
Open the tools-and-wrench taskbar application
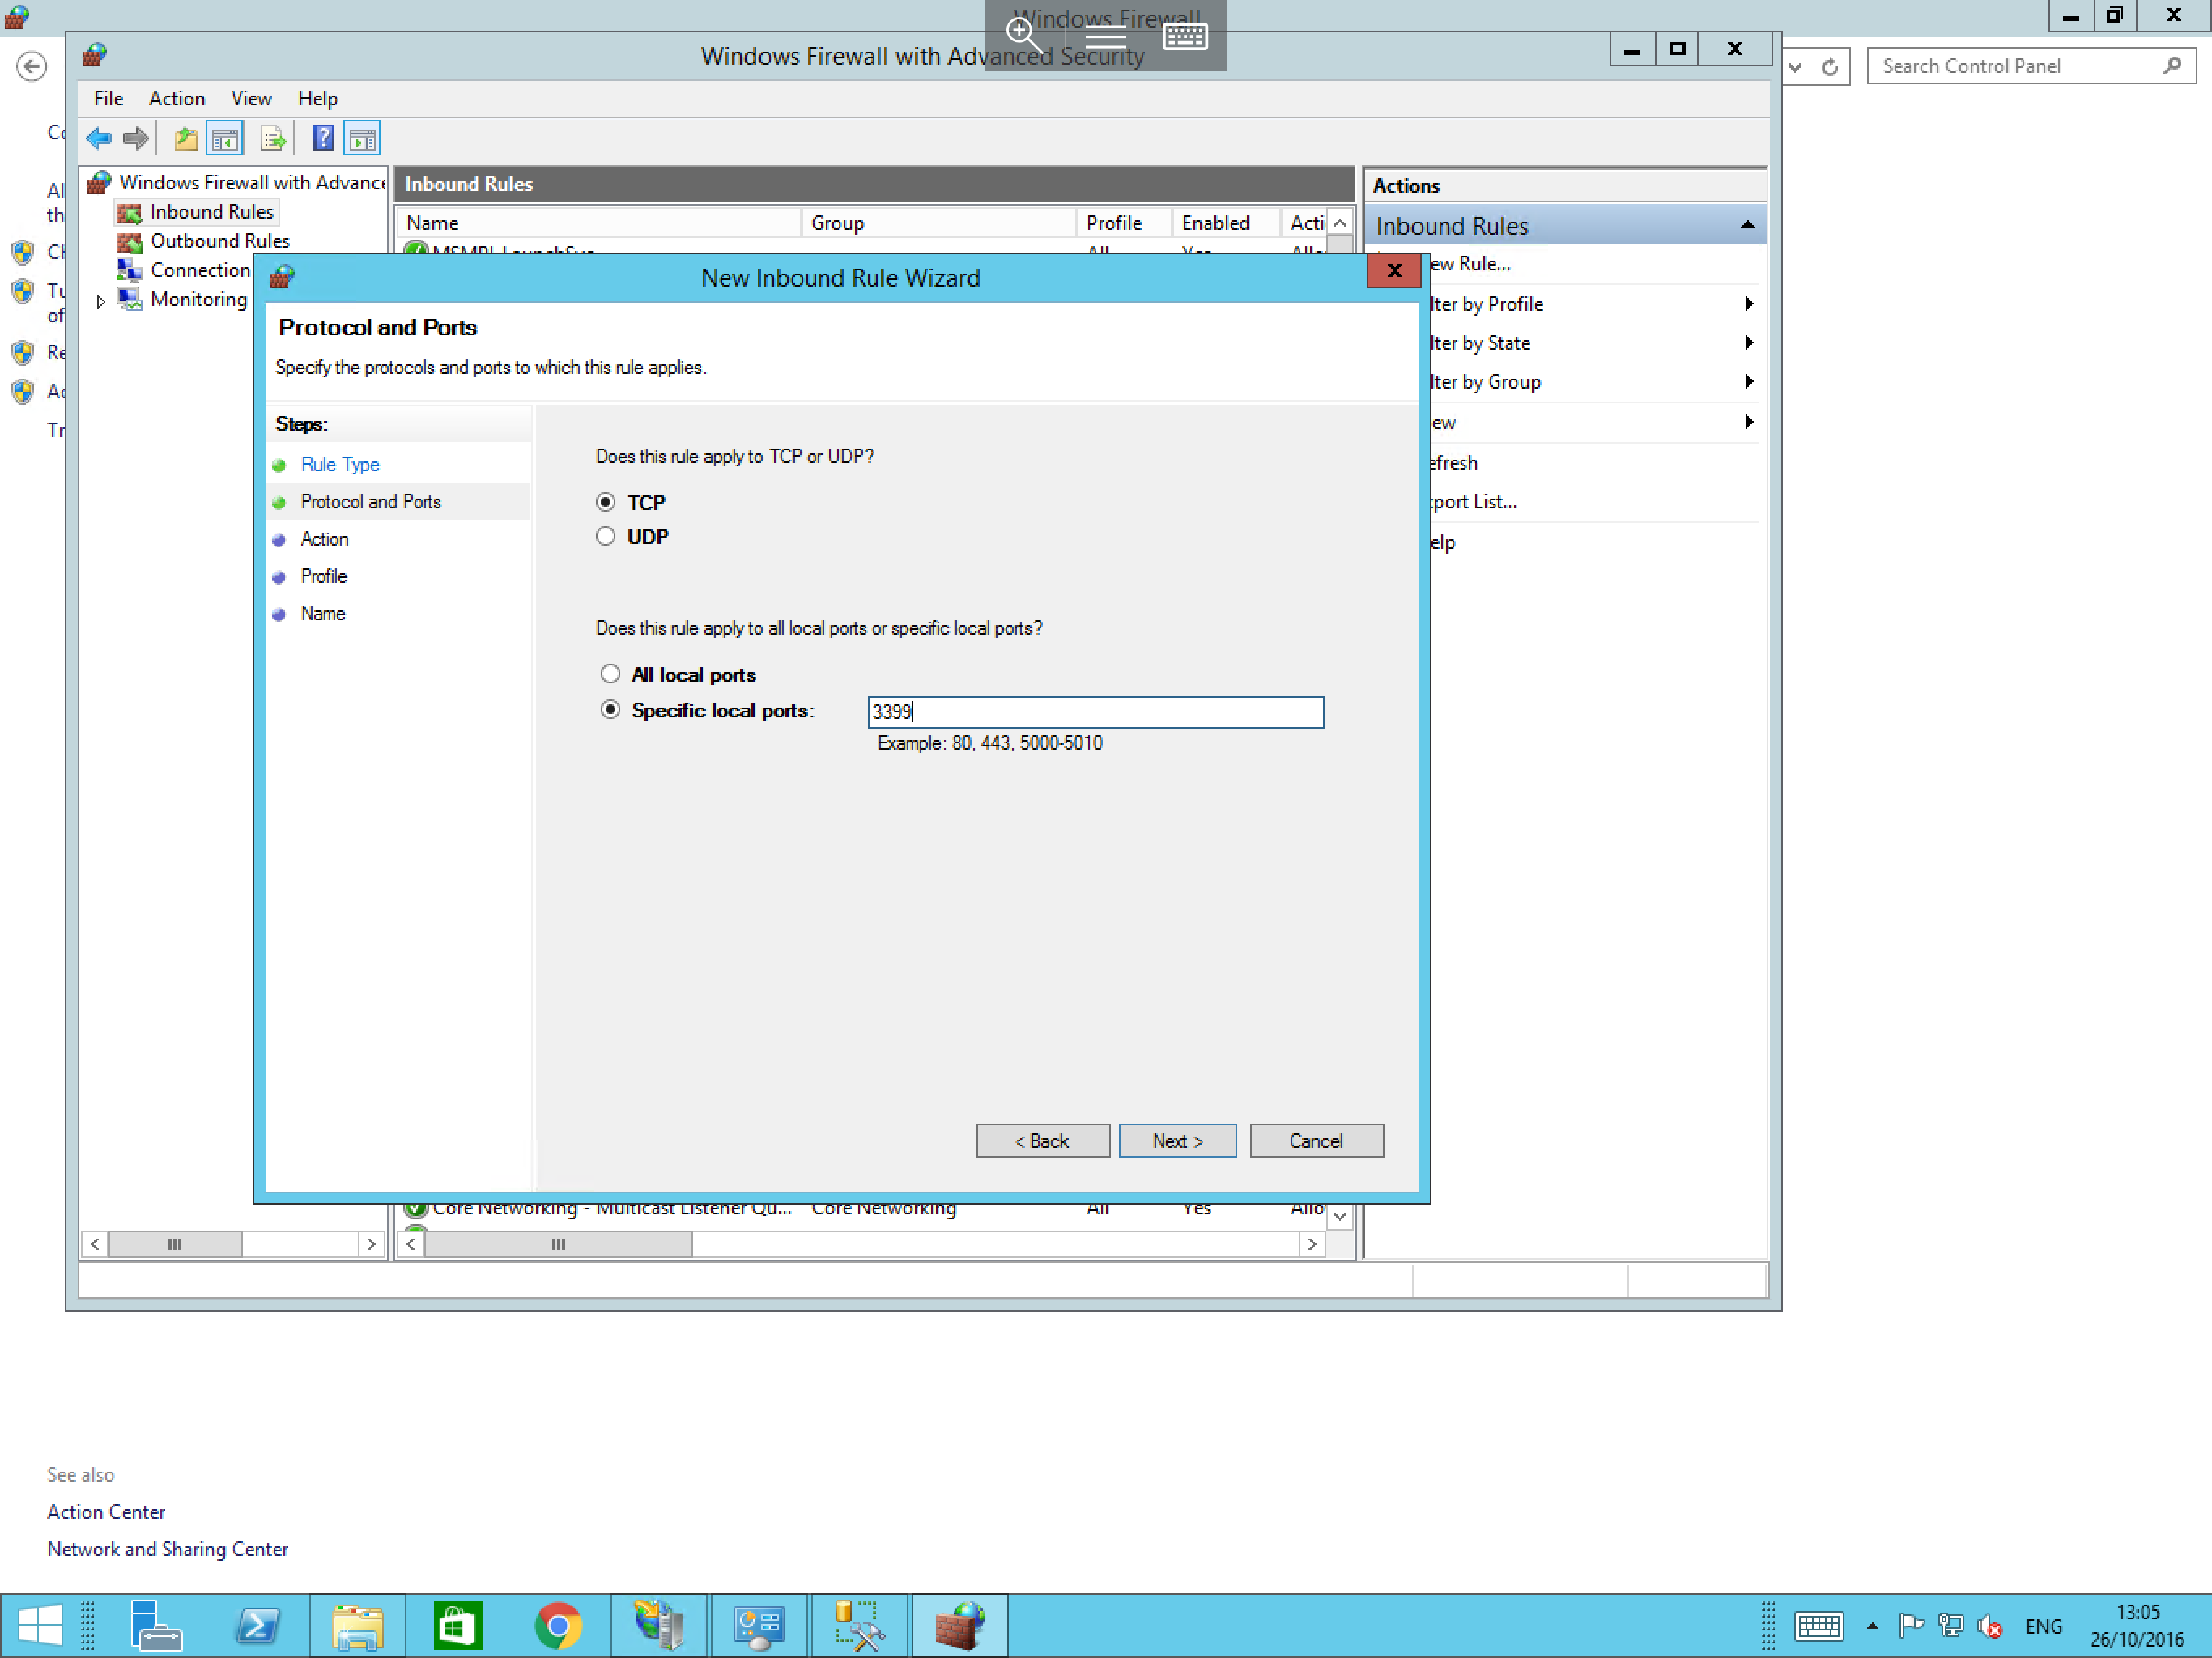(x=859, y=1624)
